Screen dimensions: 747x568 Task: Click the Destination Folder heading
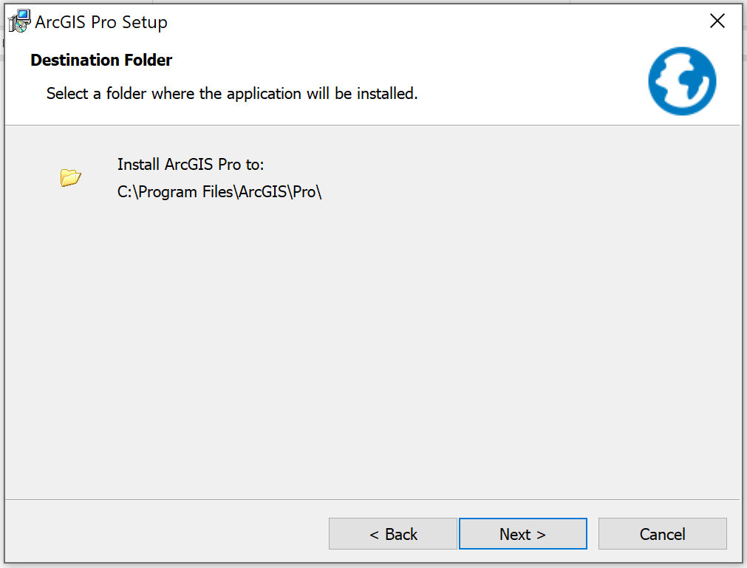[101, 61]
